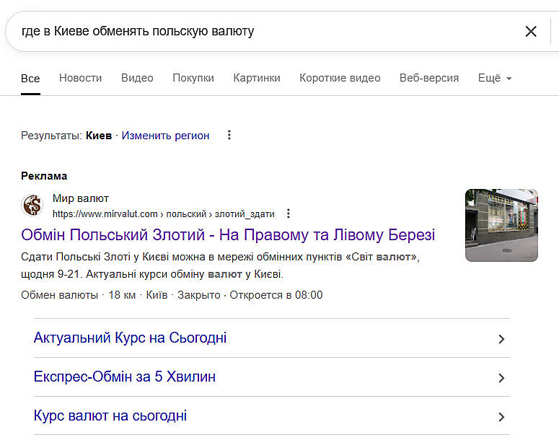Go to the Картинки tab

click(x=257, y=78)
